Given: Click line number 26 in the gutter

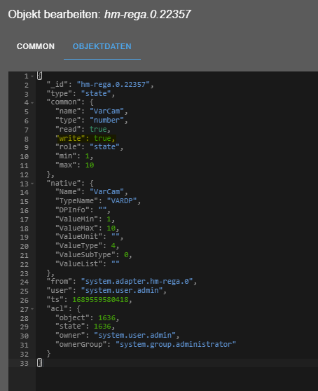Looking at the screenshot, I should coord(25,300).
